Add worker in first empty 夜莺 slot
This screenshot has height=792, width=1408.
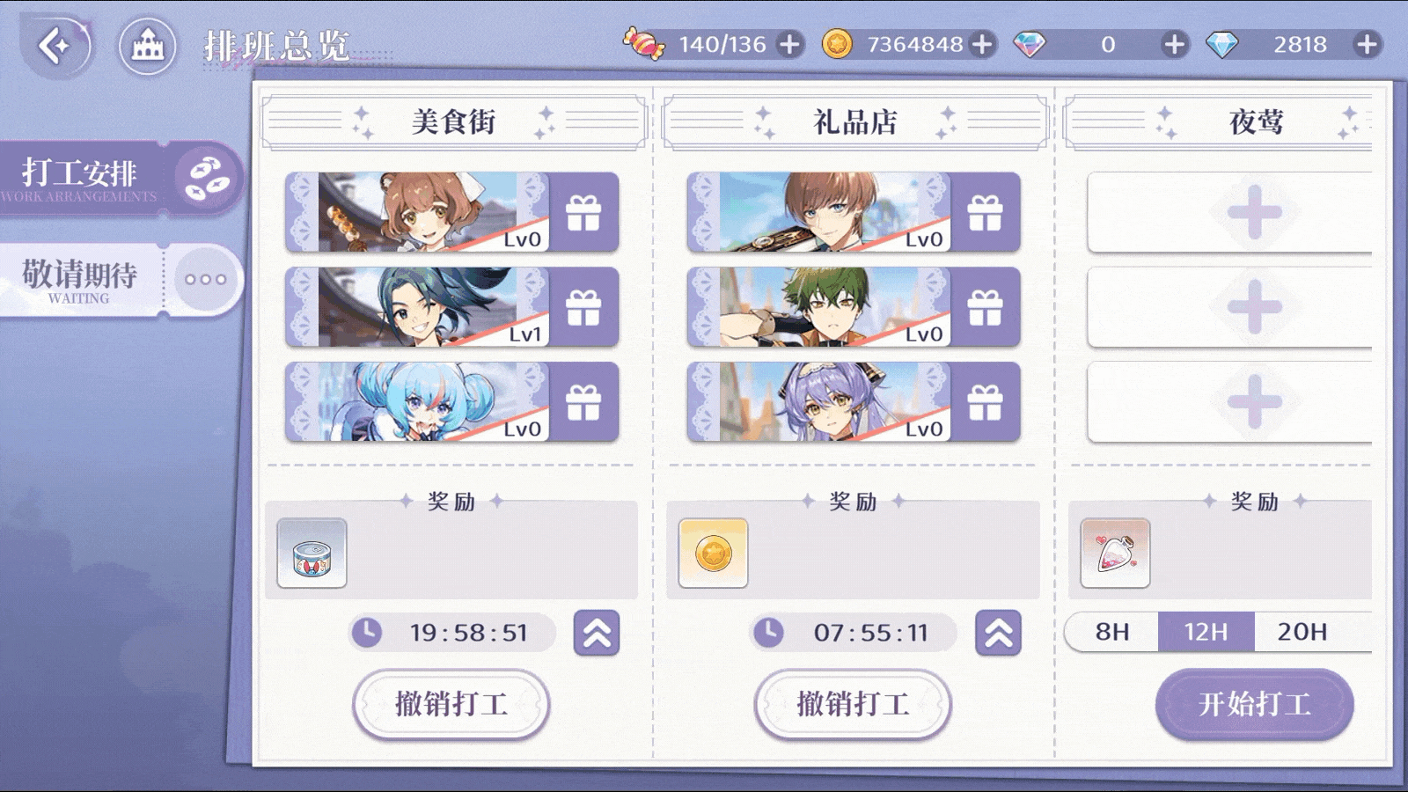click(1229, 212)
